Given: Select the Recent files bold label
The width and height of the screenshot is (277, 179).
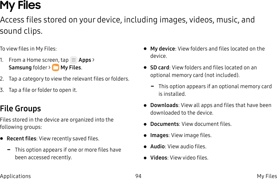Looking at the screenshot, I should pyautogui.click(x=21, y=138).
